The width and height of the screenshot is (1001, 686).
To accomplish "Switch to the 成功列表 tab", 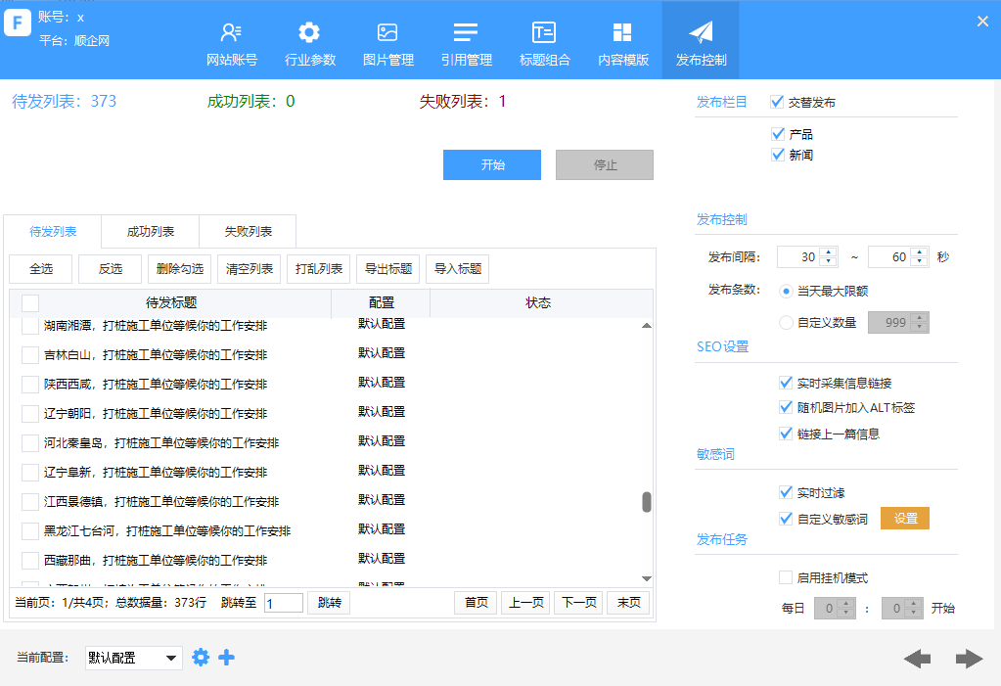I will [149, 231].
